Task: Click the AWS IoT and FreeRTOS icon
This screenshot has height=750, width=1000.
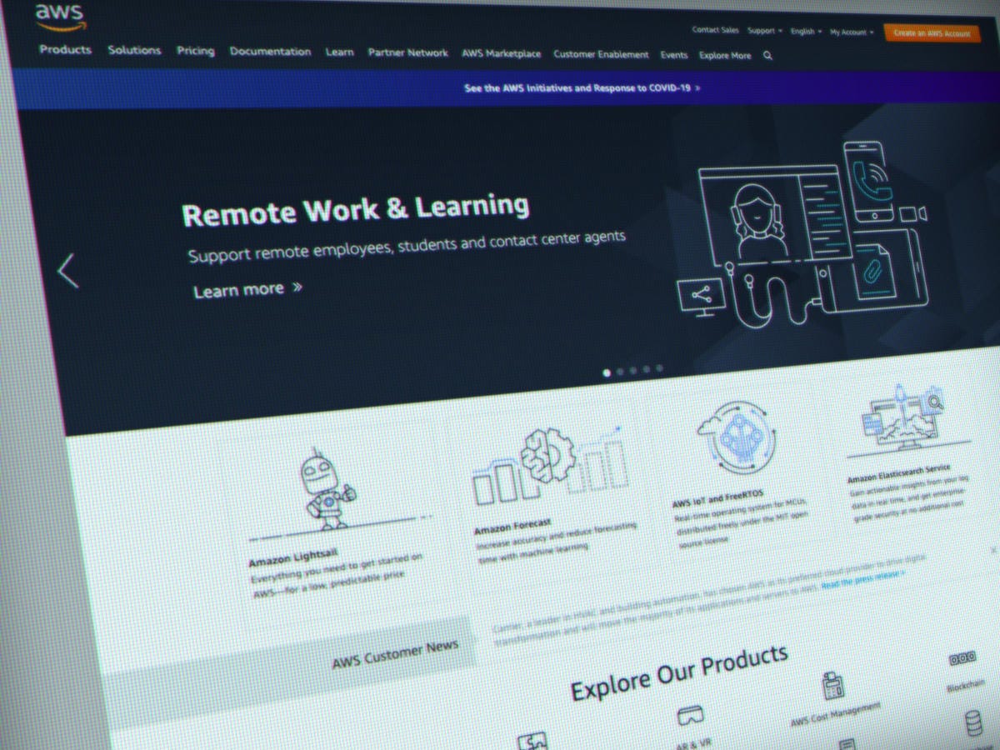Action: coord(737,438)
